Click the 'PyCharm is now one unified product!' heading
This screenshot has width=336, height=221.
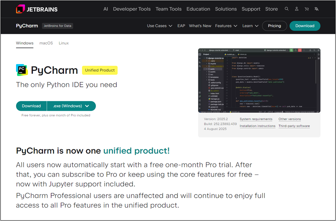[x=93, y=151]
